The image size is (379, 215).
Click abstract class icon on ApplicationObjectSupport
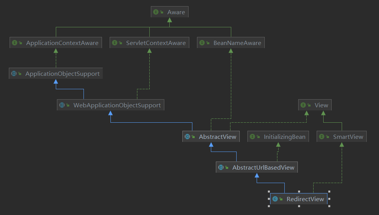coord(14,73)
